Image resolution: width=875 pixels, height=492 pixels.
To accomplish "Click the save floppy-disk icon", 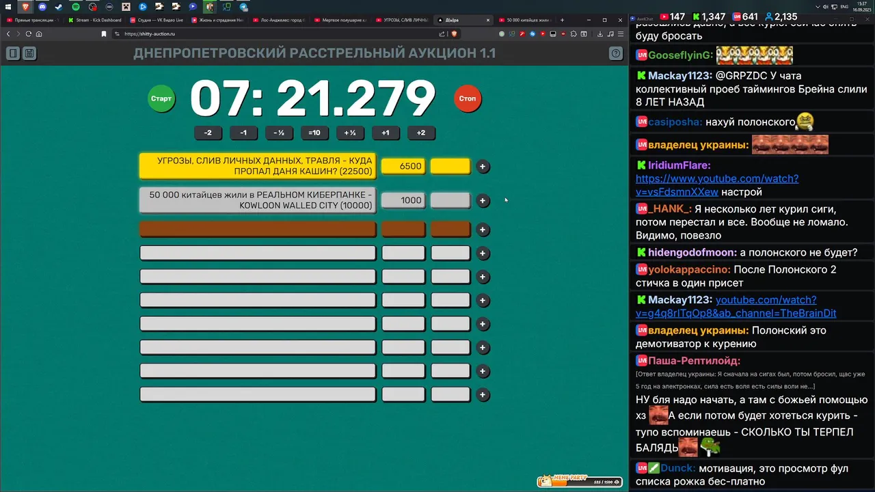I will (29, 53).
